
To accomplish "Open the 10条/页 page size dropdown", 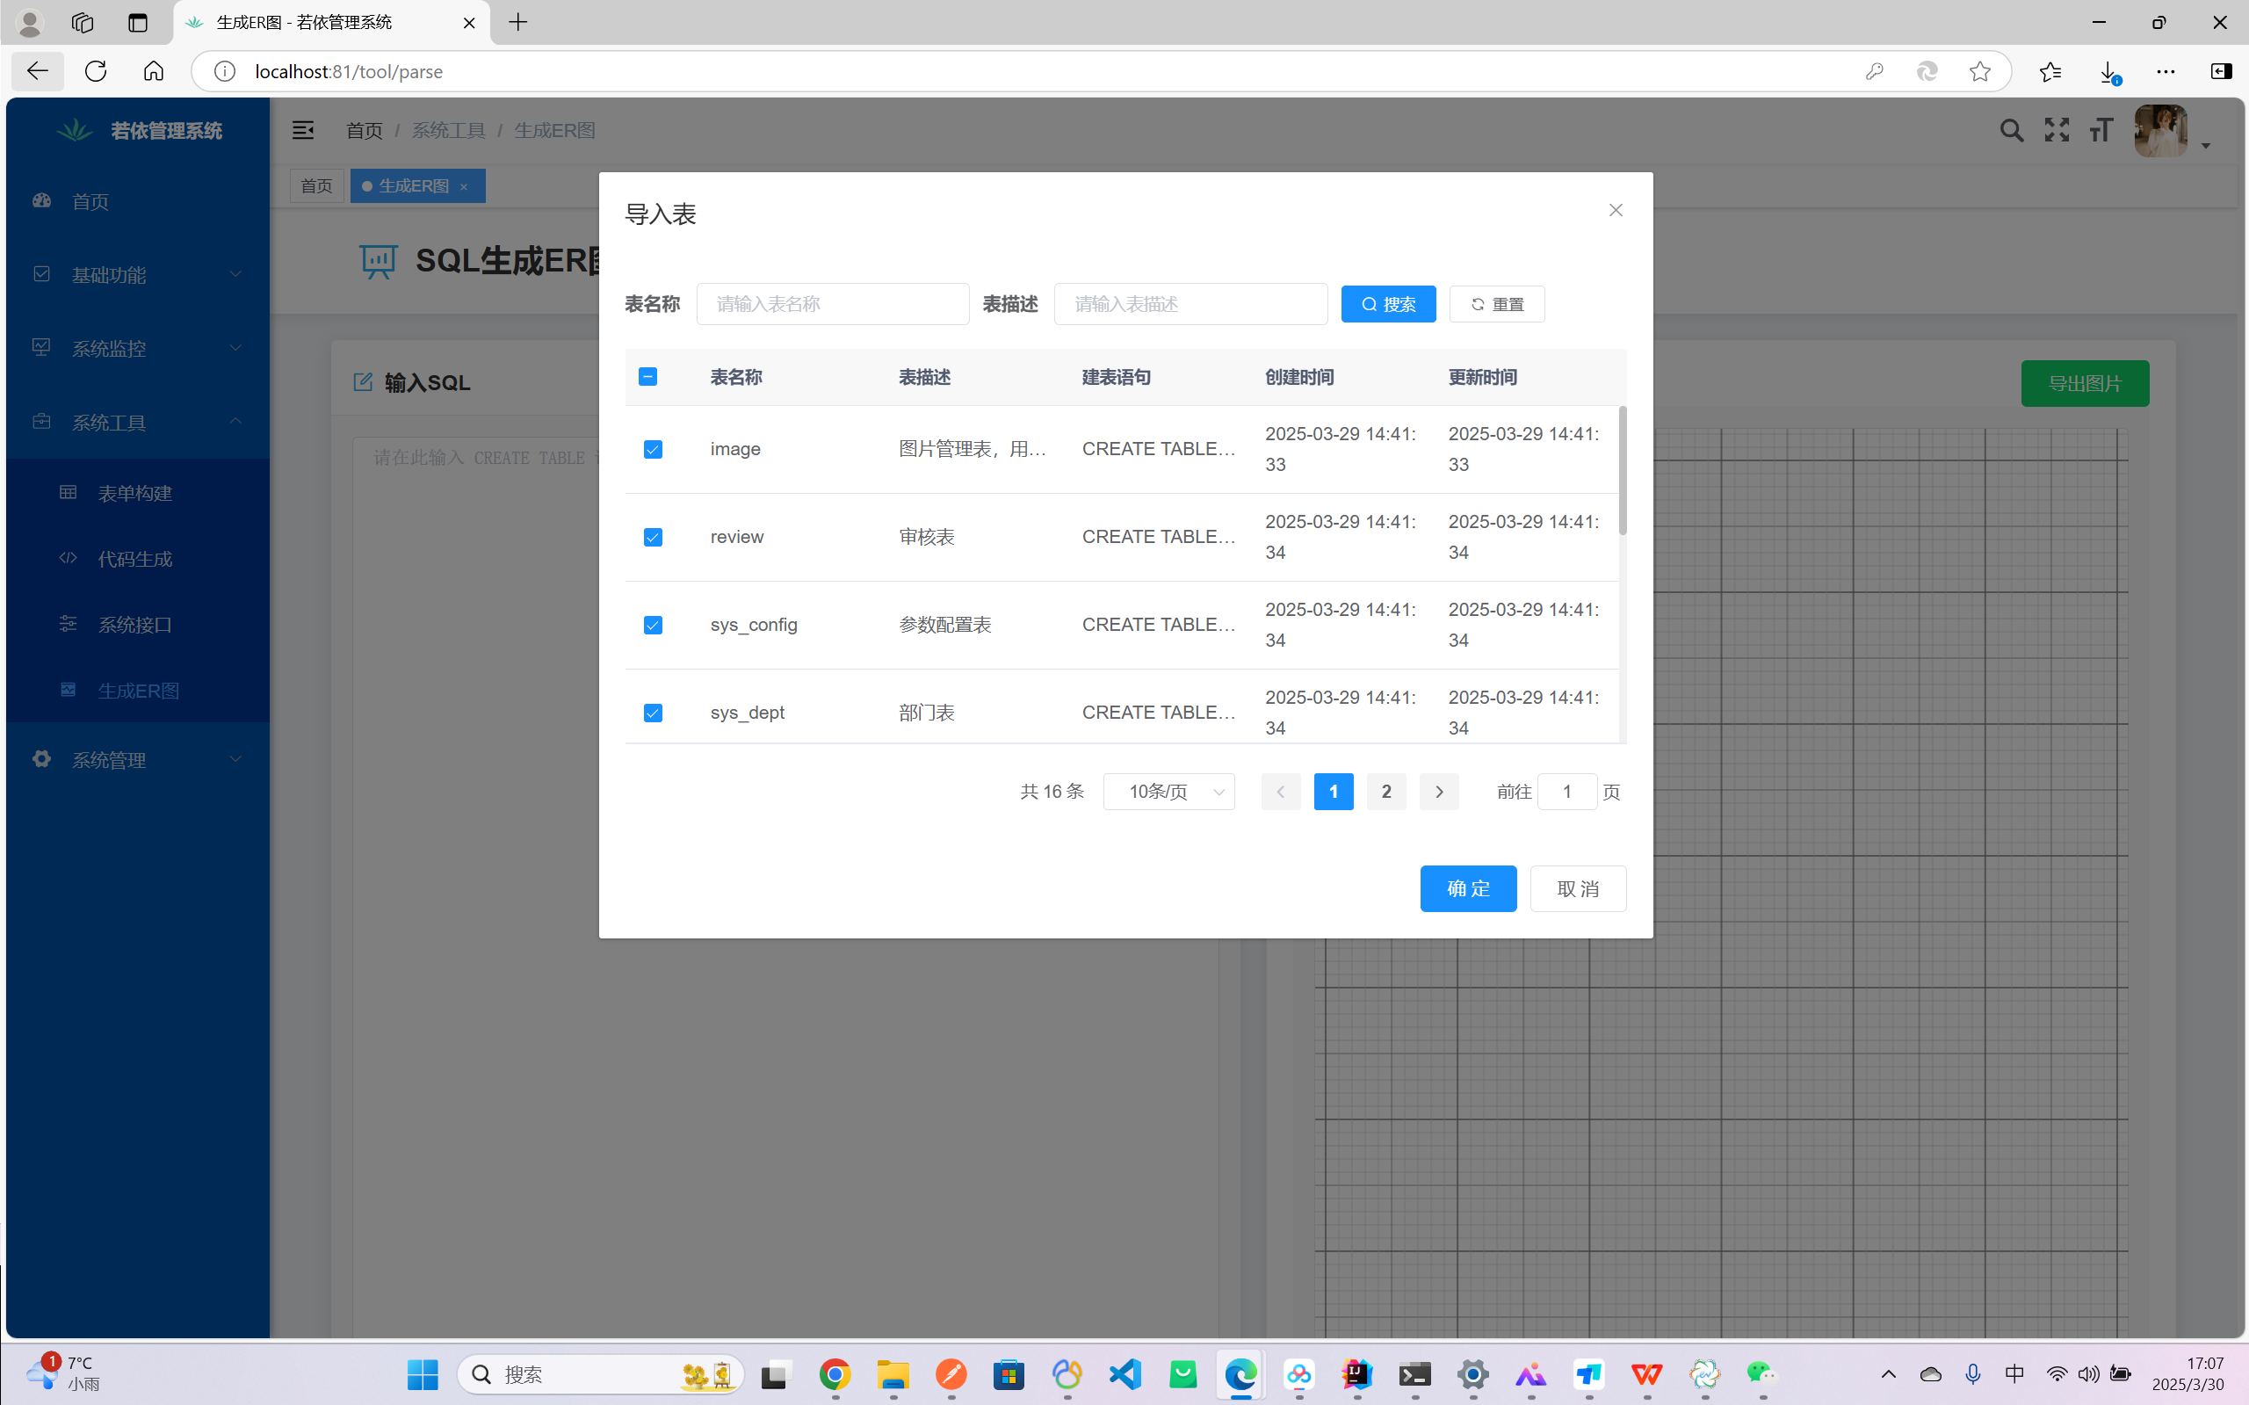I will coord(1168,792).
